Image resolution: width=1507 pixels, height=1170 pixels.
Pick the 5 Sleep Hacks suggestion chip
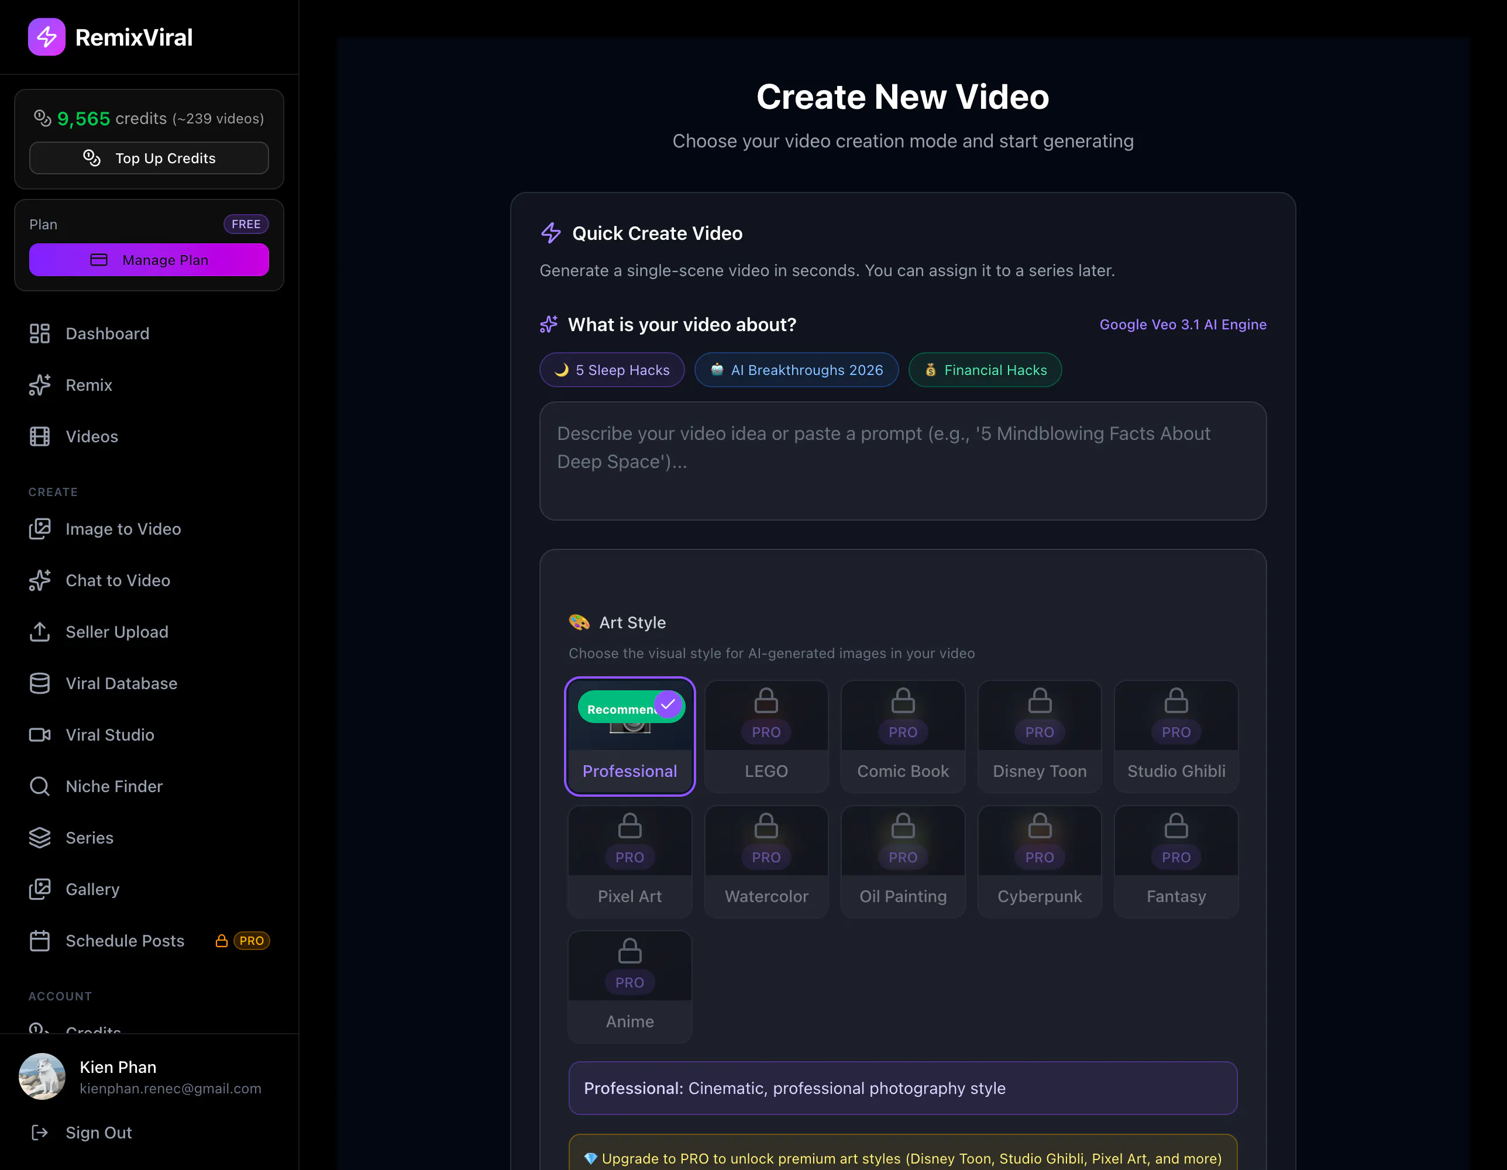coord(611,370)
